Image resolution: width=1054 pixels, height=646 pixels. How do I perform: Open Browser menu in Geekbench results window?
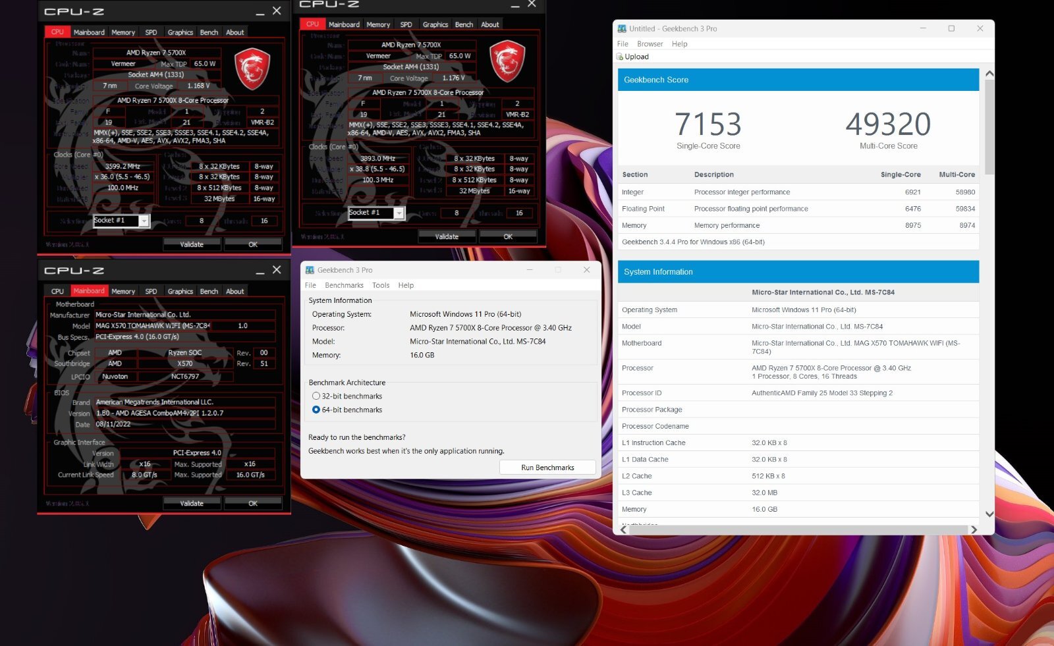tap(650, 44)
